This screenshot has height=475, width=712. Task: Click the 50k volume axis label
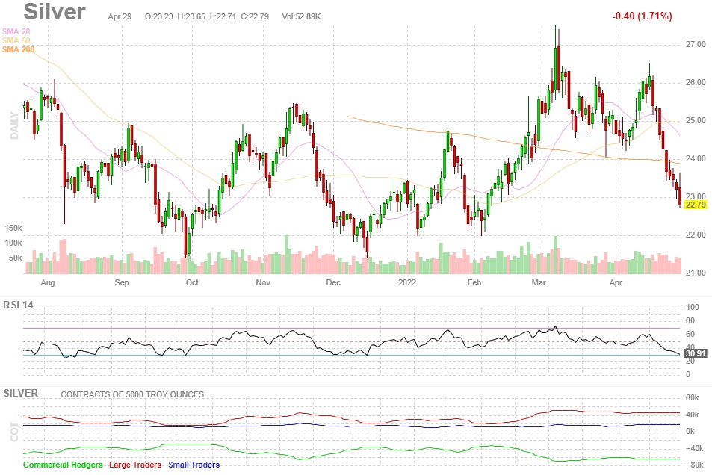point(15,258)
